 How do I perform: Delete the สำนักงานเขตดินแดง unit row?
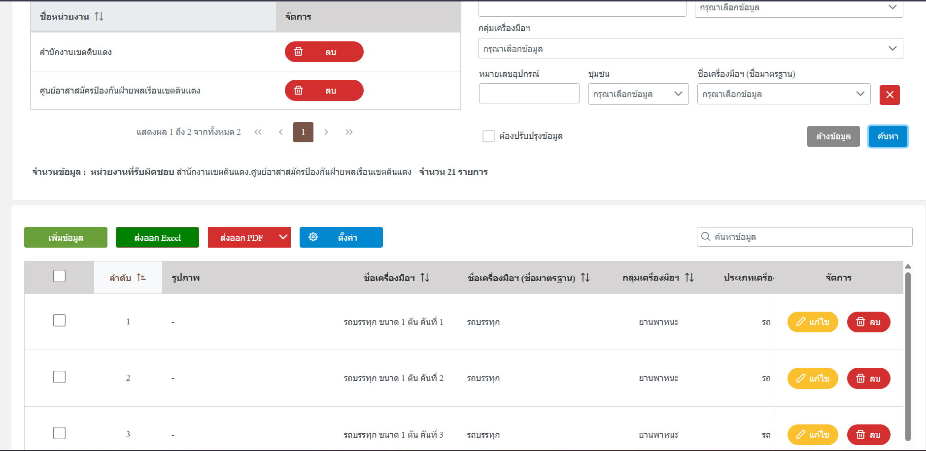click(x=324, y=52)
